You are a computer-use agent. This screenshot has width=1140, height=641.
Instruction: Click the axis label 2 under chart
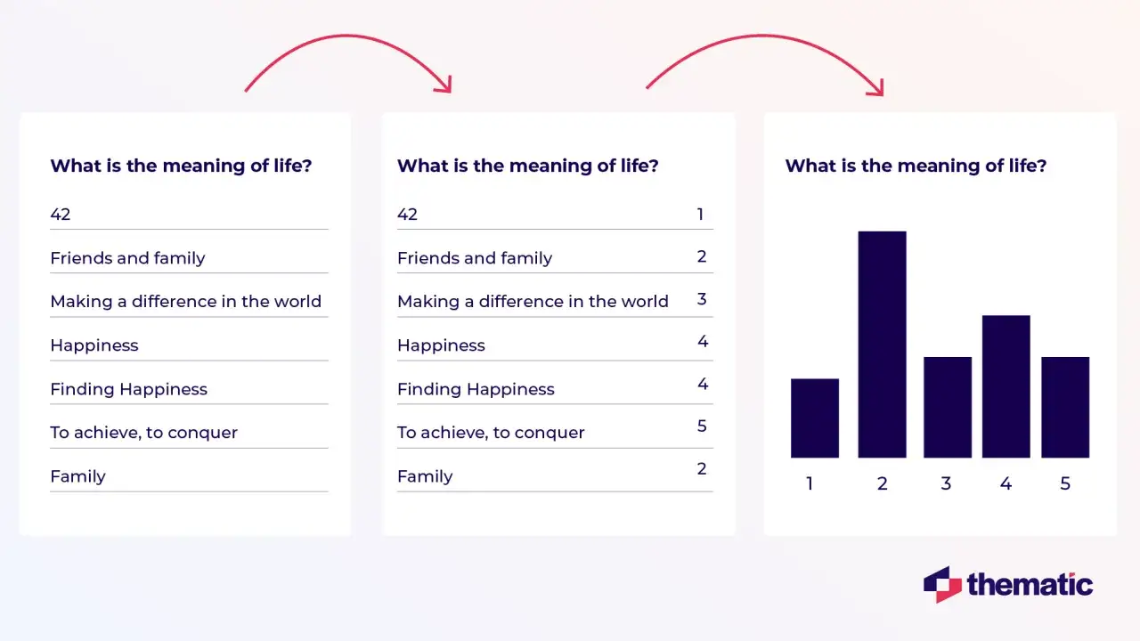(x=883, y=483)
